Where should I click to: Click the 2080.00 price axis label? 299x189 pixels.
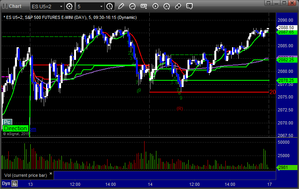pyautogui.click(x=285, y=71)
